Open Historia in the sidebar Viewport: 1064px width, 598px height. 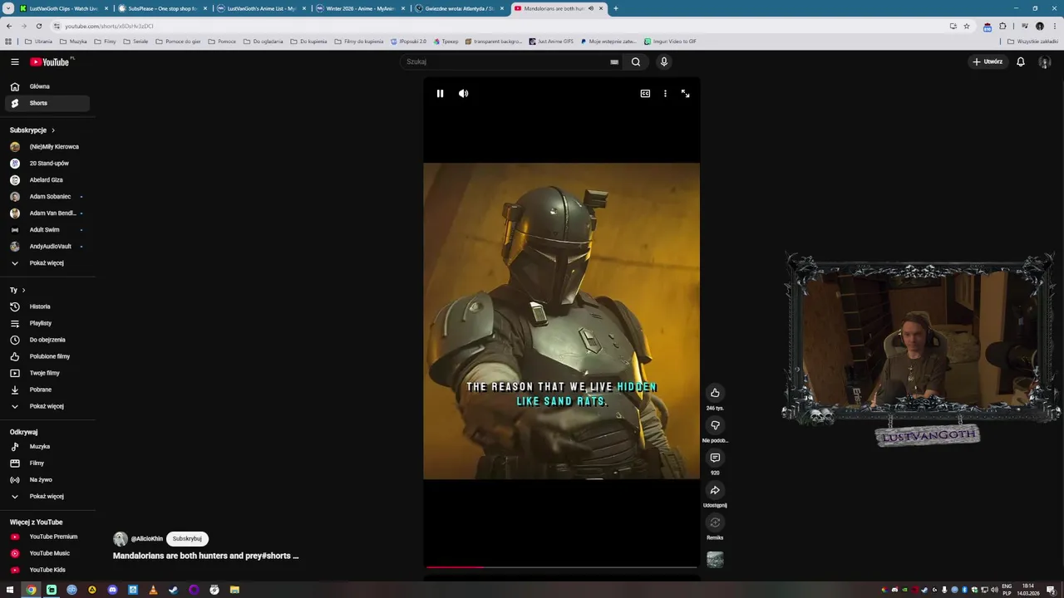(47, 306)
